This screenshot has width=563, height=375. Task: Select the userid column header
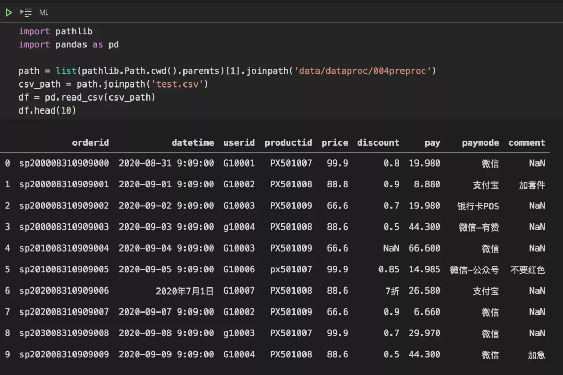pyautogui.click(x=239, y=143)
